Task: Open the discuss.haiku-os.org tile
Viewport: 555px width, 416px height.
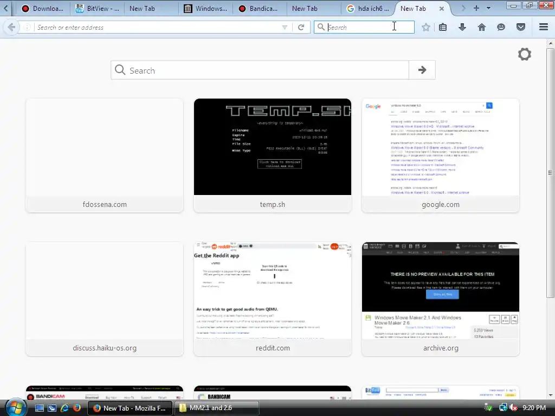Action: (105, 299)
